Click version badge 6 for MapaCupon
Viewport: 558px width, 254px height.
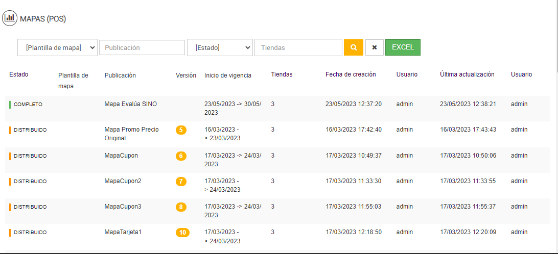[x=181, y=156]
